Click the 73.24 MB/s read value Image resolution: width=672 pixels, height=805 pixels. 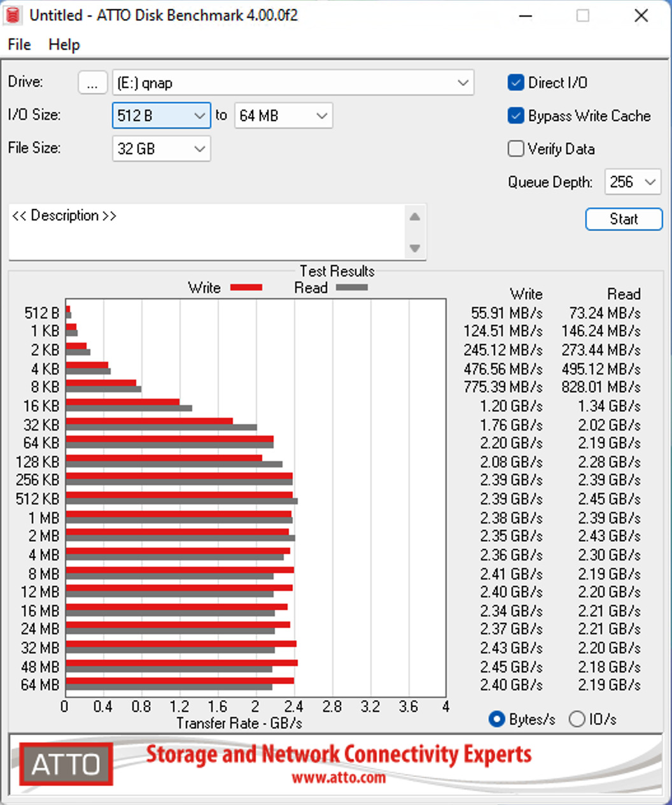605,313
